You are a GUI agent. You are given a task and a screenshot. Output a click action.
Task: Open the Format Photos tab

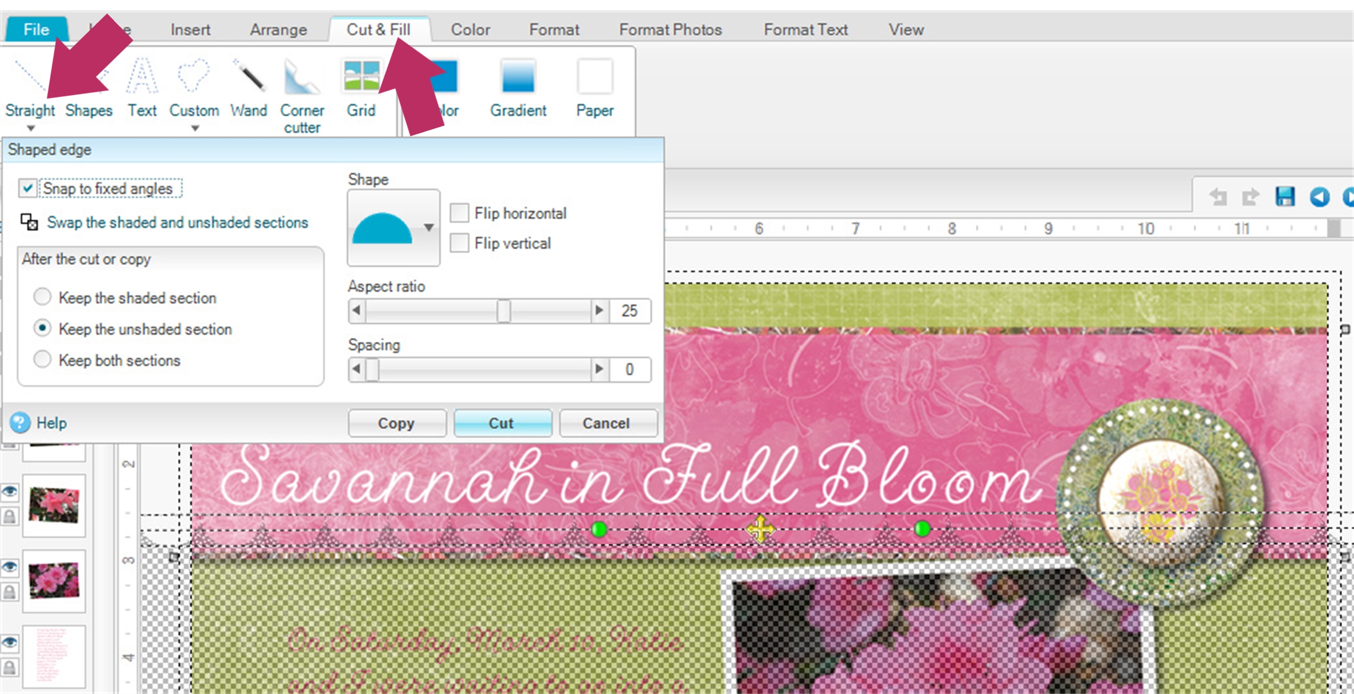click(670, 30)
